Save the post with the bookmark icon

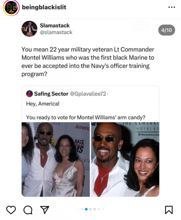[169, 210]
